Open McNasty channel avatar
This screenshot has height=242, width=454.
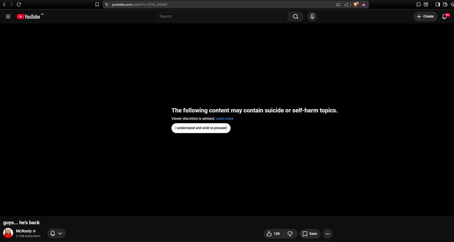(8, 233)
